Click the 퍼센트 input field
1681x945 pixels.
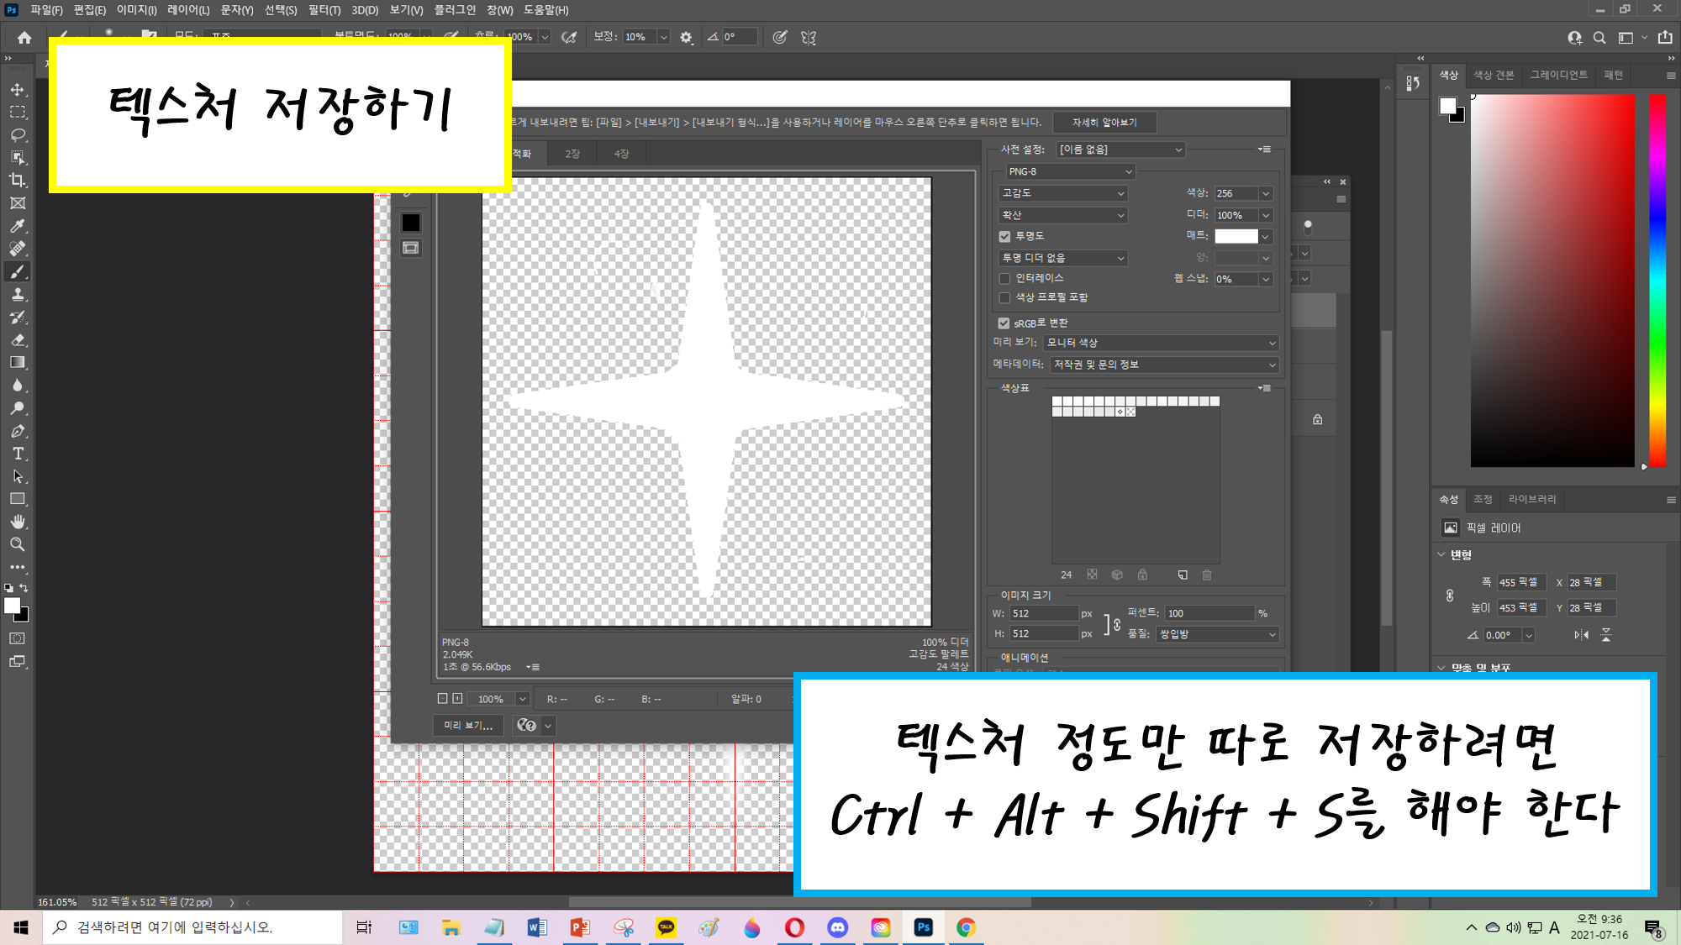(1209, 613)
